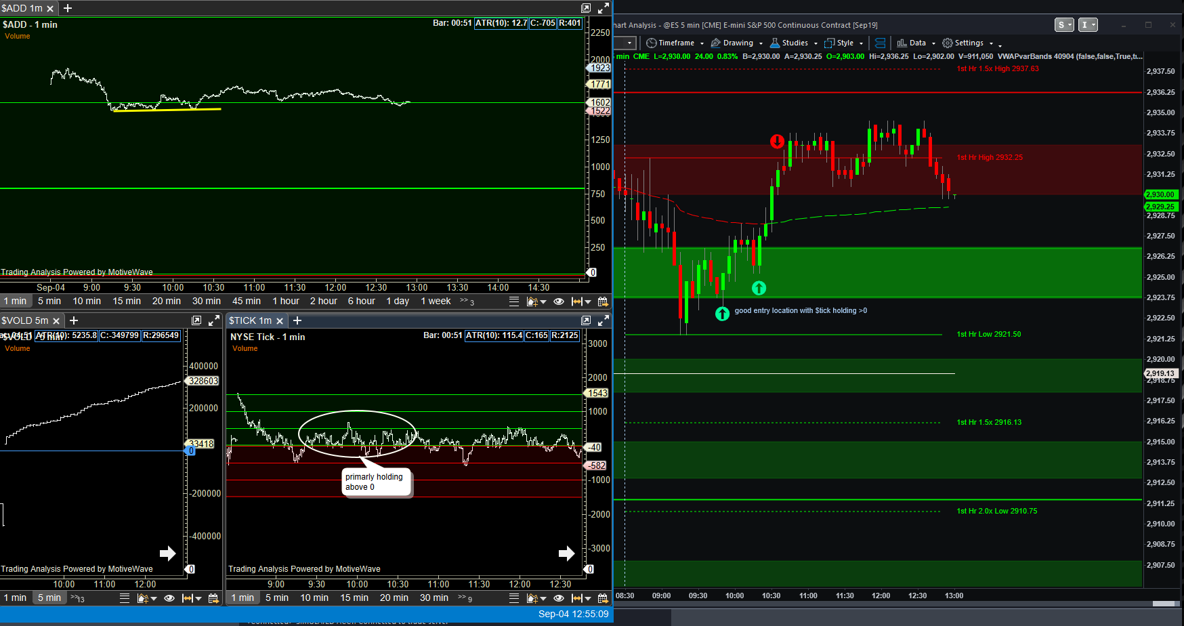
Task: Close the $TICK 1m tab
Action: click(x=279, y=321)
